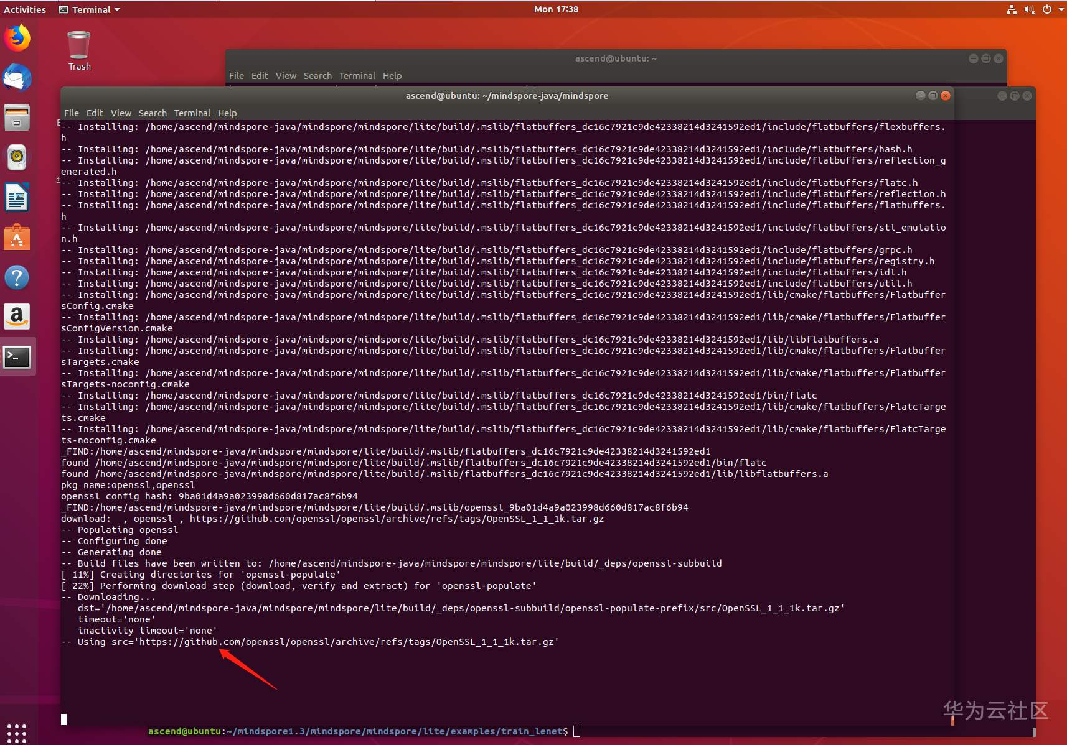Open Thunderbird mail from the dock
Screen dimensions: 1067x745
pyautogui.click(x=17, y=78)
